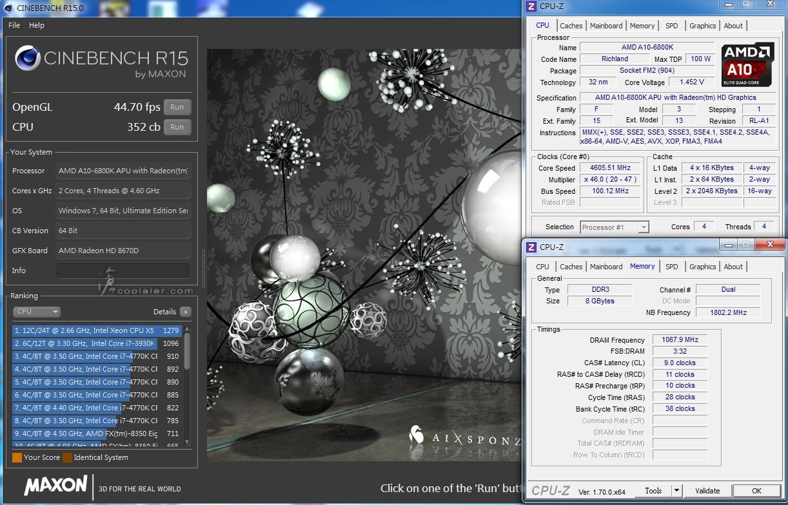Open Graphics tab in CPU-Z Memory window
Screen dimensions: 788x505
coord(703,267)
